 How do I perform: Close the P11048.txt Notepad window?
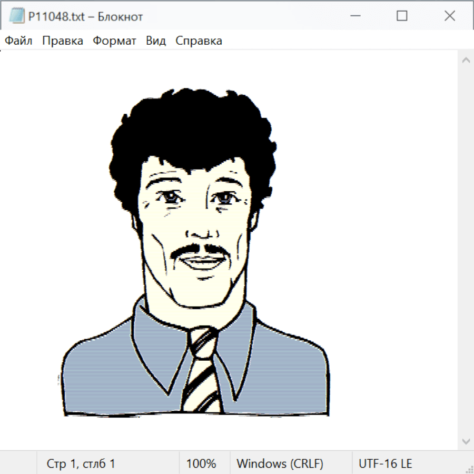coord(449,16)
